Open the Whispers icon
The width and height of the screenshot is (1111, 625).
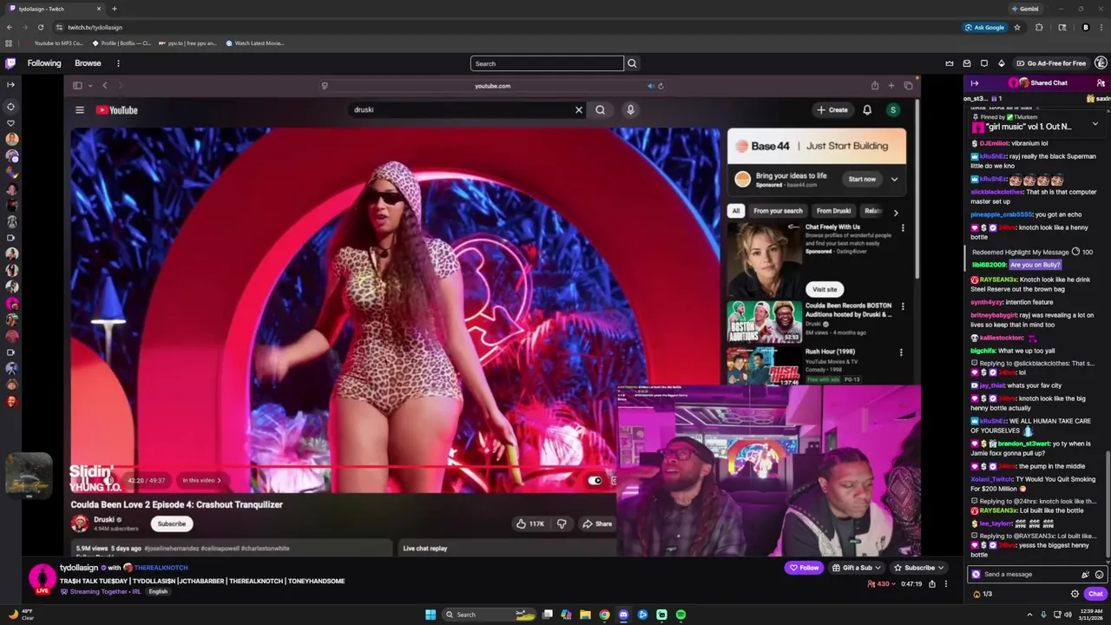tap(984, 63)
